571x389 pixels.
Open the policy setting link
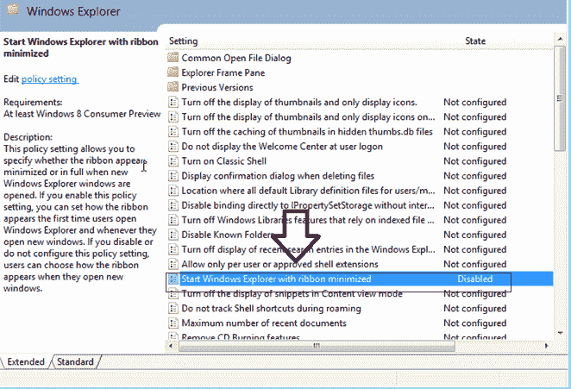pos(49,79)
